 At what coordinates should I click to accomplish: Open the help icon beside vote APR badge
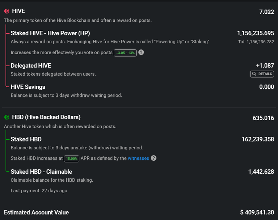[x=141, y=52]
